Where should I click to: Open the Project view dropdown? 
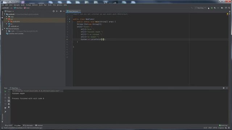9,11
